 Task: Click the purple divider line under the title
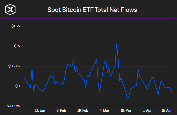pyautogui.click(x=88, y=18)
